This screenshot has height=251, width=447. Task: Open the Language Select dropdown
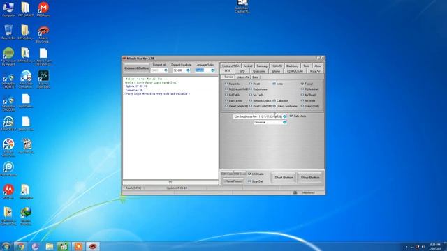click(212, 70)
